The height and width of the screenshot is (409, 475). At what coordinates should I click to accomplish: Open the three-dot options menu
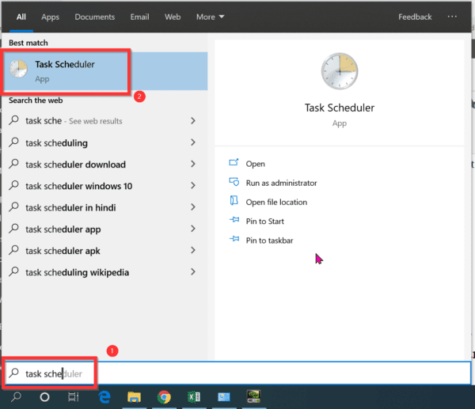(452, 17)
